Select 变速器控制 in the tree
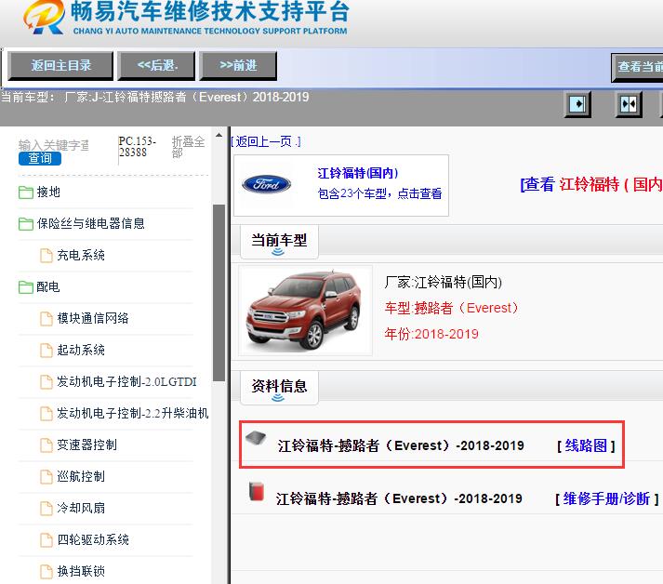Image resolution: width=663 pixels, height=584 pixels. [86, 445]
